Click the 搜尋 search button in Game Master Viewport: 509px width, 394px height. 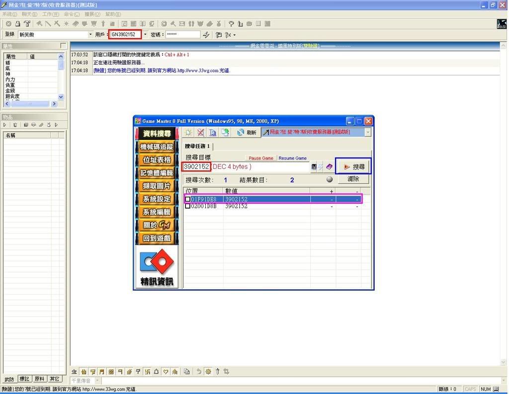[353, 167]
